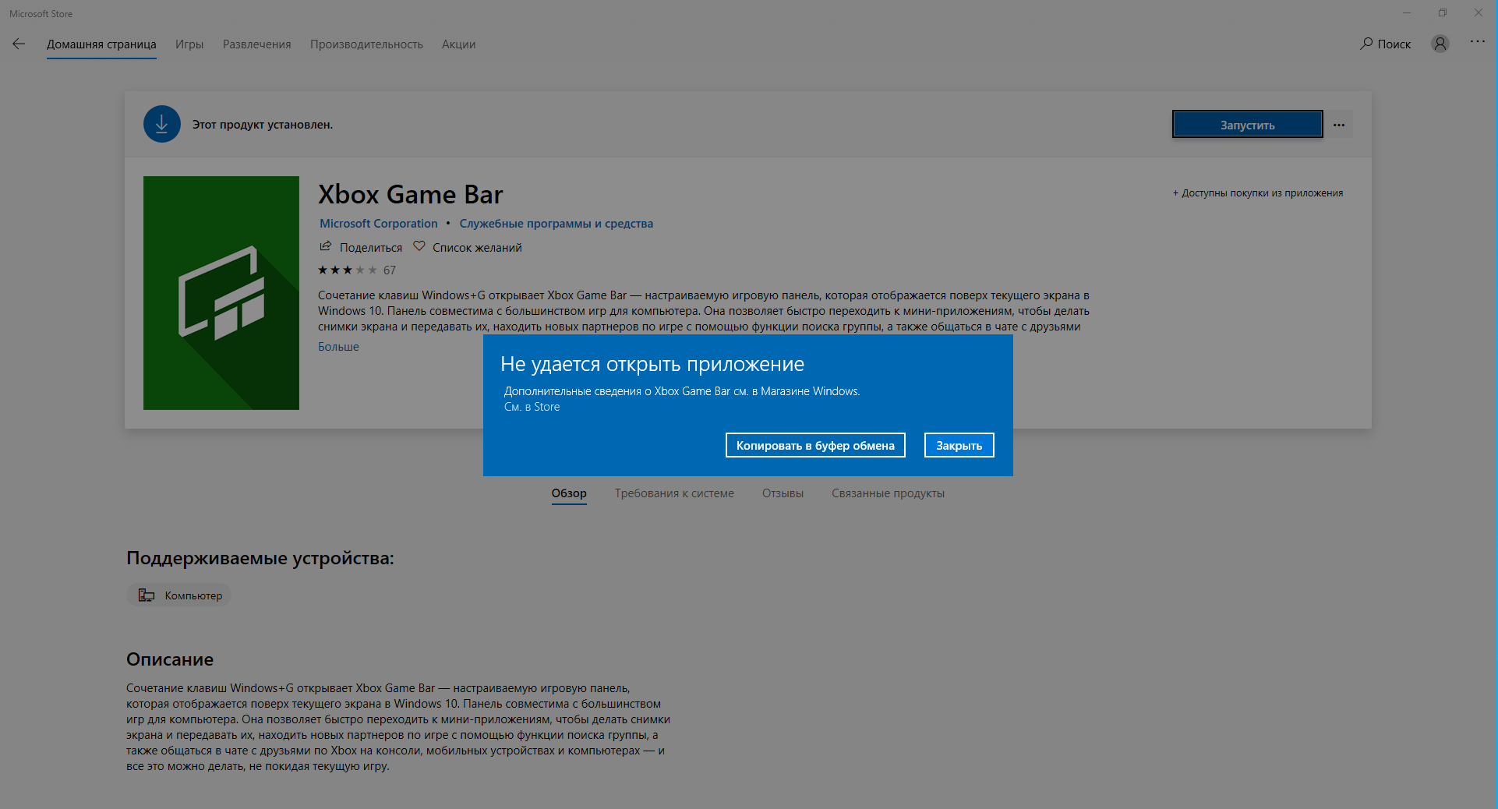Click the star rating row
The width and height of the screenshot is (1498, 809).
click(x=348, y=270)
